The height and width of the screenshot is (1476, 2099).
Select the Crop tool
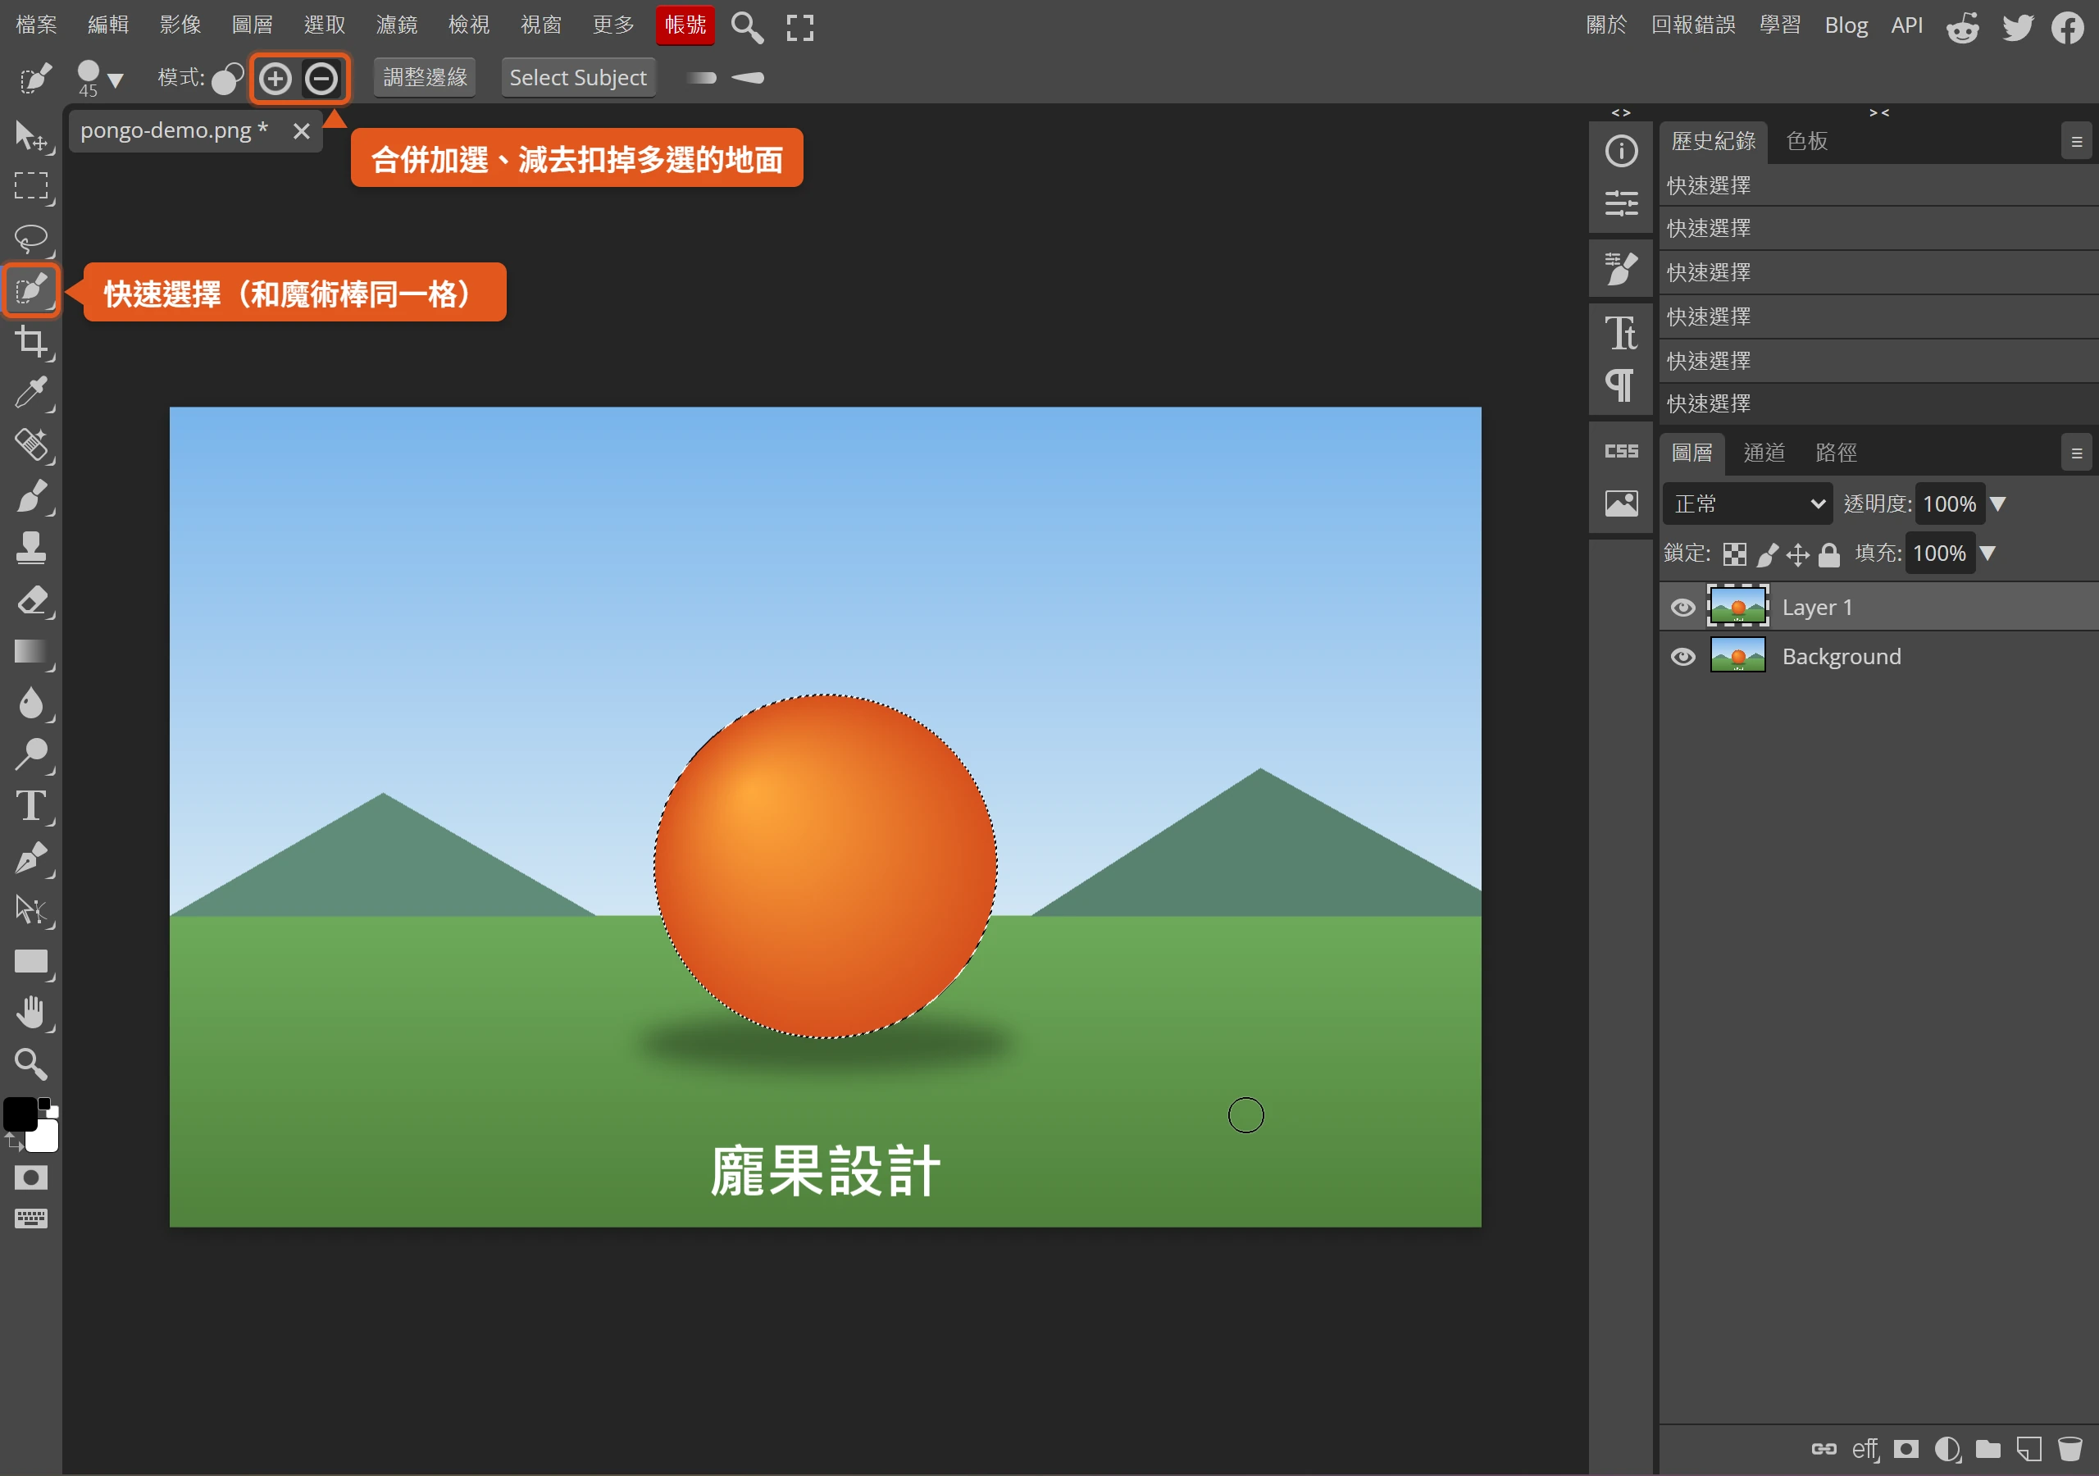pyautogui.click(x=31, y=342)
